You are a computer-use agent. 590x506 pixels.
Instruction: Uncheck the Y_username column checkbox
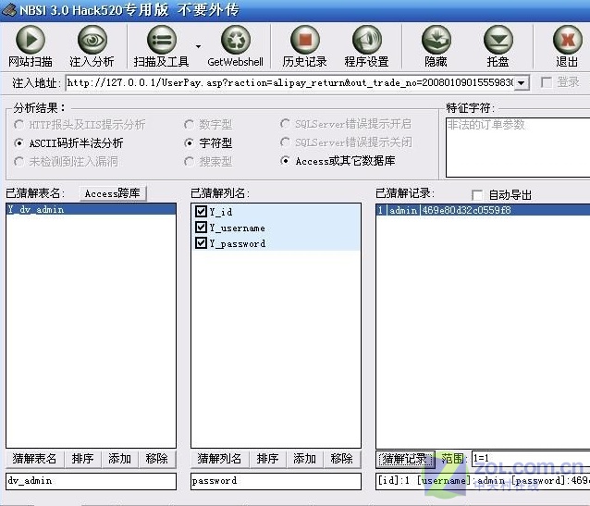pyautogui.click(x=201, y=227)
